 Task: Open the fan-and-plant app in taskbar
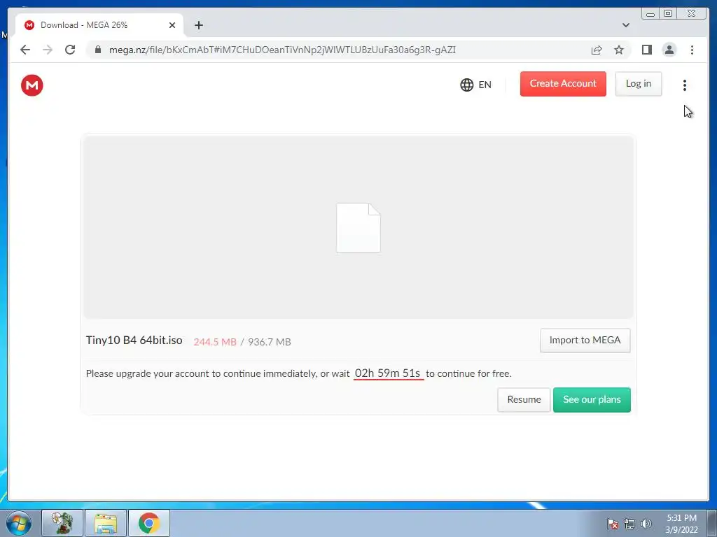coord(62,523)
